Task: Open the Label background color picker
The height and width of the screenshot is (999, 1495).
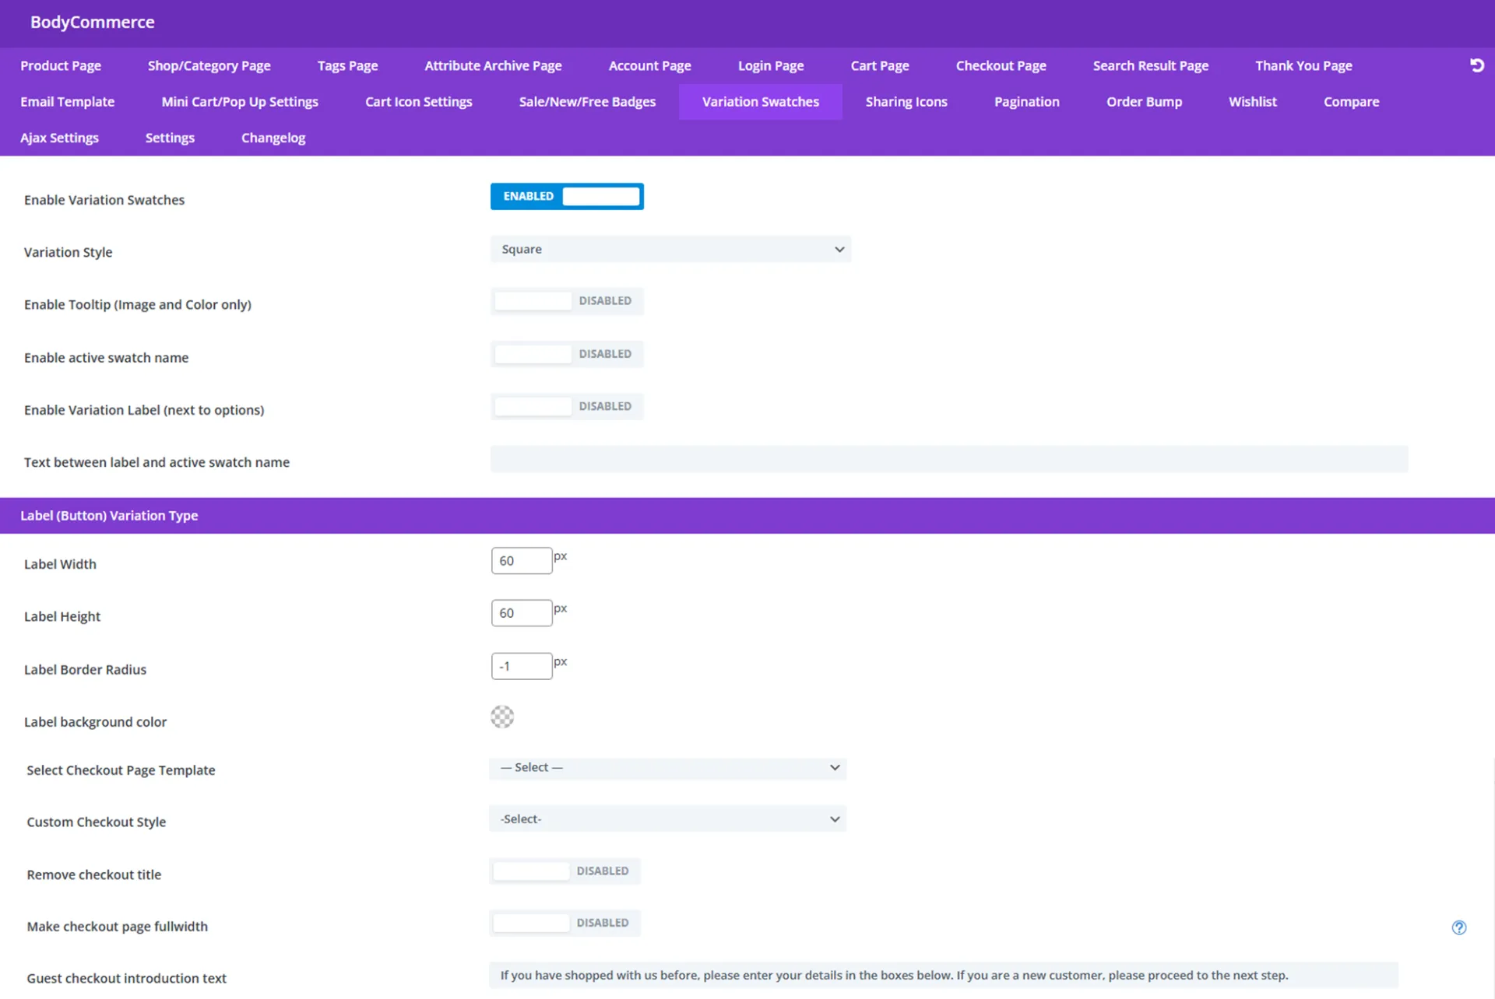Action: click(502, 717)
